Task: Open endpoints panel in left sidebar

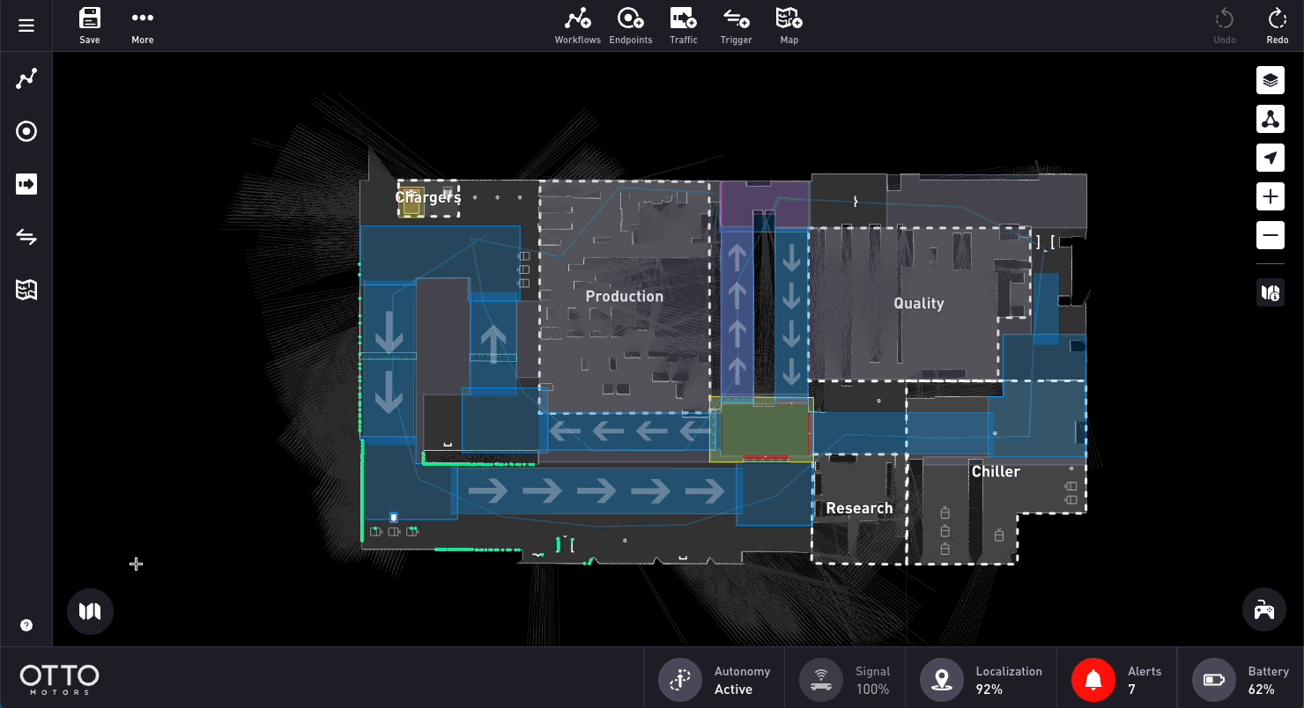Action: [26, 131]
